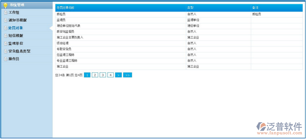Open the fanpusoft.com watermark link
The image size is (306, 139).
click(280, 133)
